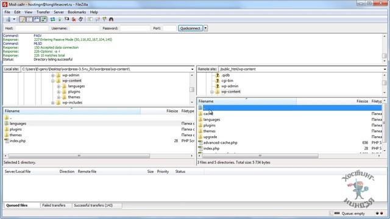The height and width of the screenshot is (219, 390).
Task: Click the Quickconnect button
Action: click(190, 29)
